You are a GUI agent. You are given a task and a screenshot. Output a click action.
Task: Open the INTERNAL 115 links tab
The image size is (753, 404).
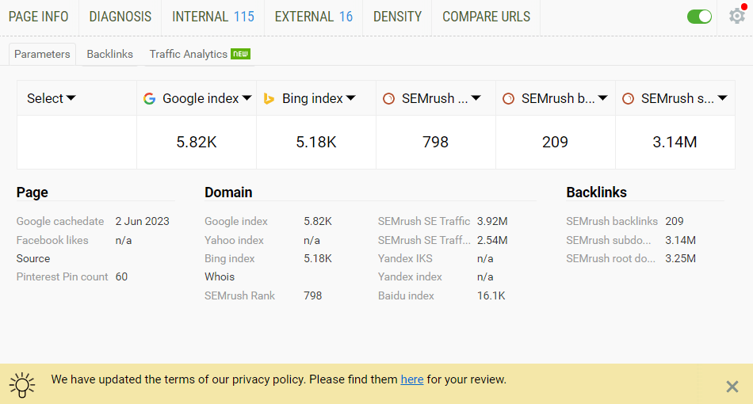click(213, 17)
